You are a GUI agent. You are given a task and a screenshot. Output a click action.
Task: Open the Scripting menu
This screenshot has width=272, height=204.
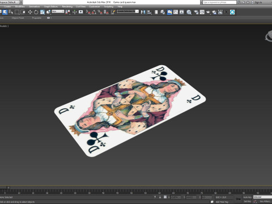tap(109, 6)
